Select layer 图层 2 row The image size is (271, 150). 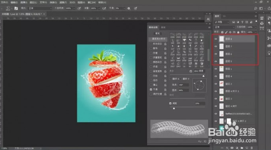234,84
